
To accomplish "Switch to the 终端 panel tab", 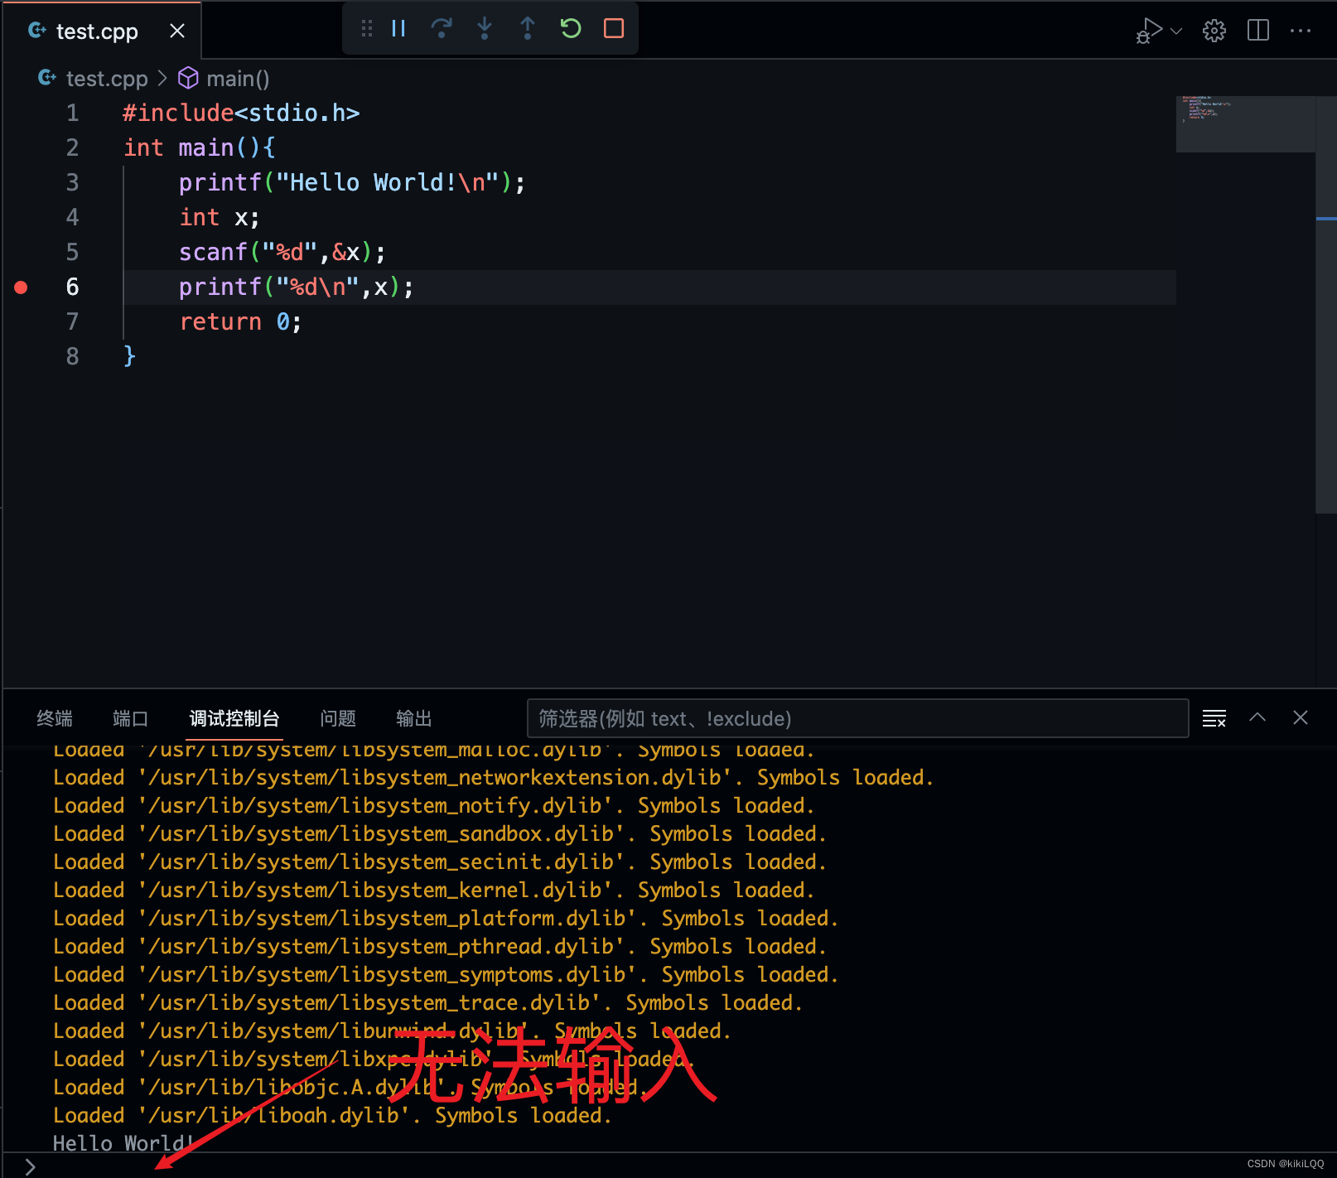I will click(55, 718).
